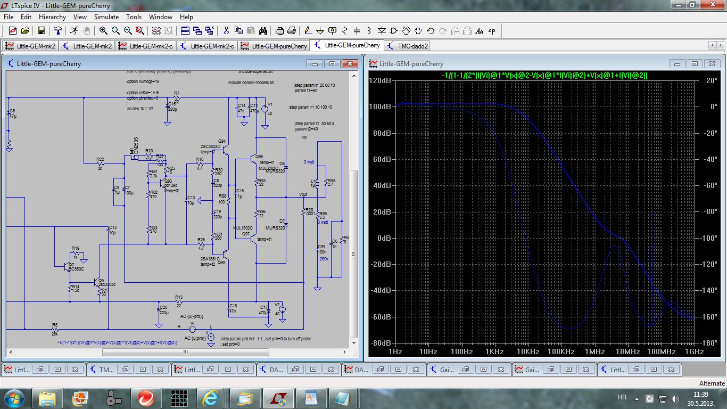Click the HR language indicator
Viewport: 727px width, 409px height.
coord(622,398)
